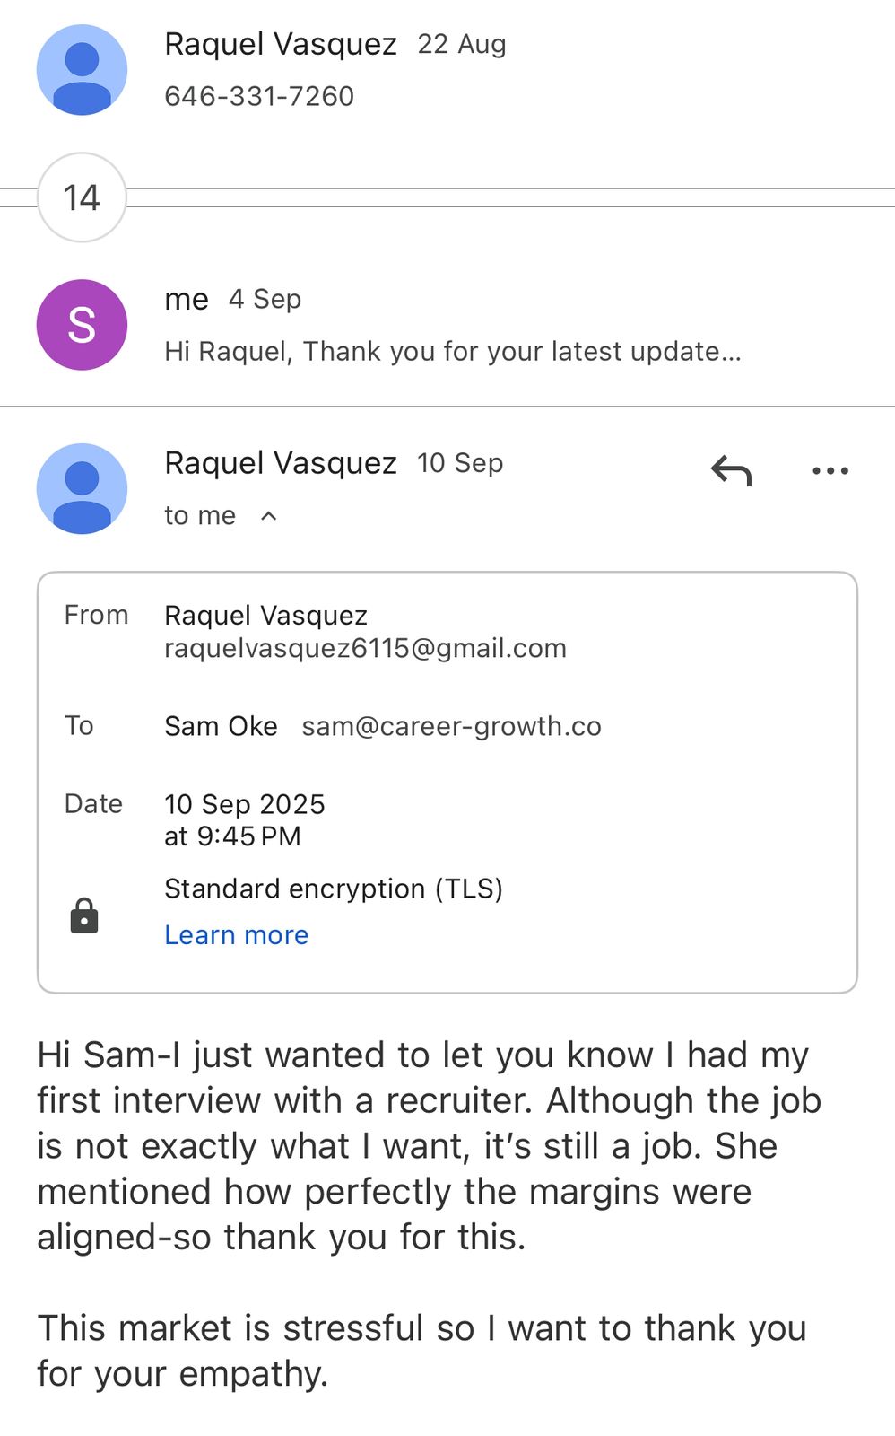Tap Raquel's avatar on the 10 Sep message
The image size is (895, 1436).
(x=82, y=488)
